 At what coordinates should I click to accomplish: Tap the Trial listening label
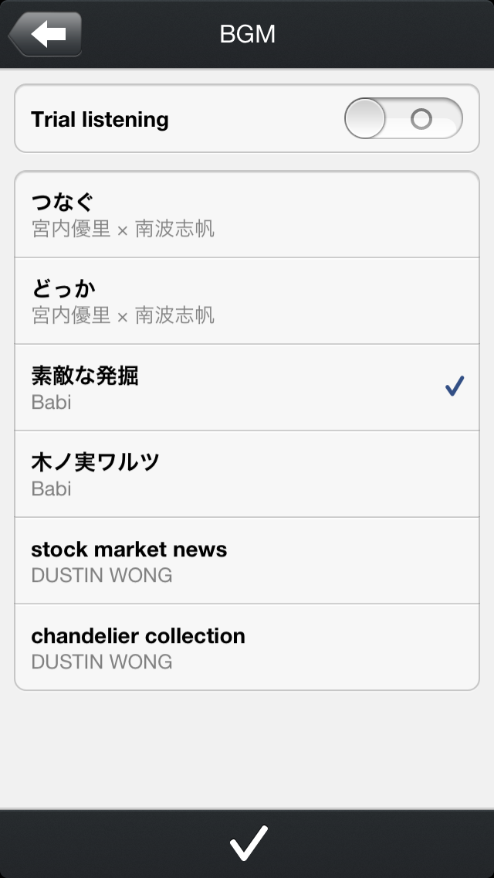pos(100,120)
